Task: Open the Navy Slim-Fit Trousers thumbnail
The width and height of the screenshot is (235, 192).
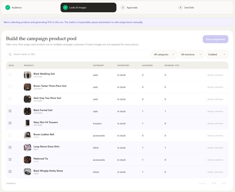Action: pos(27,123)
